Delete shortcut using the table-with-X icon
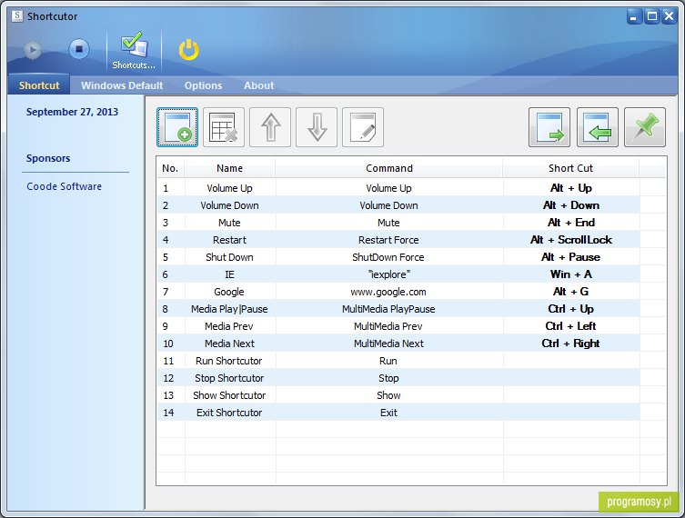 pos(224,127)
